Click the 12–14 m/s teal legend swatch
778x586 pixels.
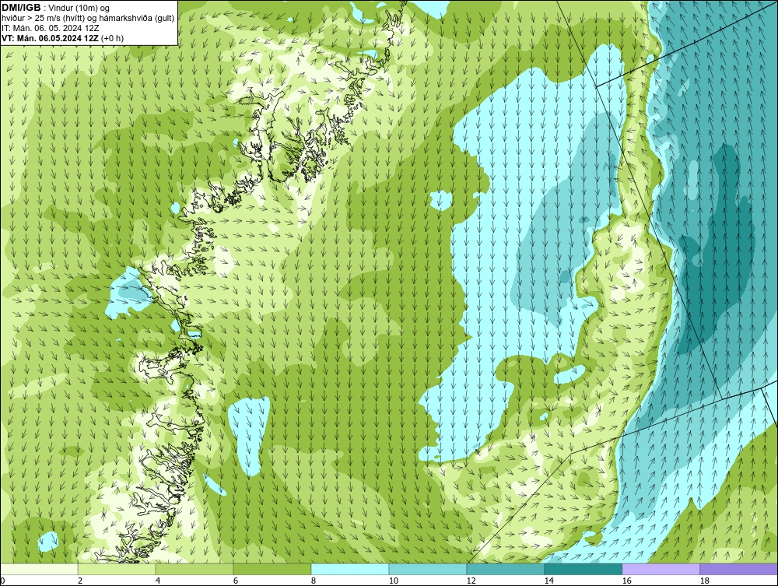[x=506, y=569]
